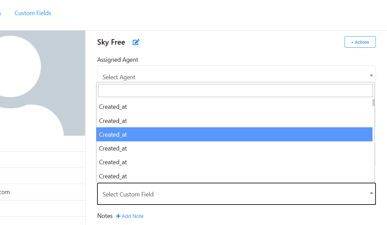
Task: Click the dropdown list scrollbar thumb
Action: [374, 102]
